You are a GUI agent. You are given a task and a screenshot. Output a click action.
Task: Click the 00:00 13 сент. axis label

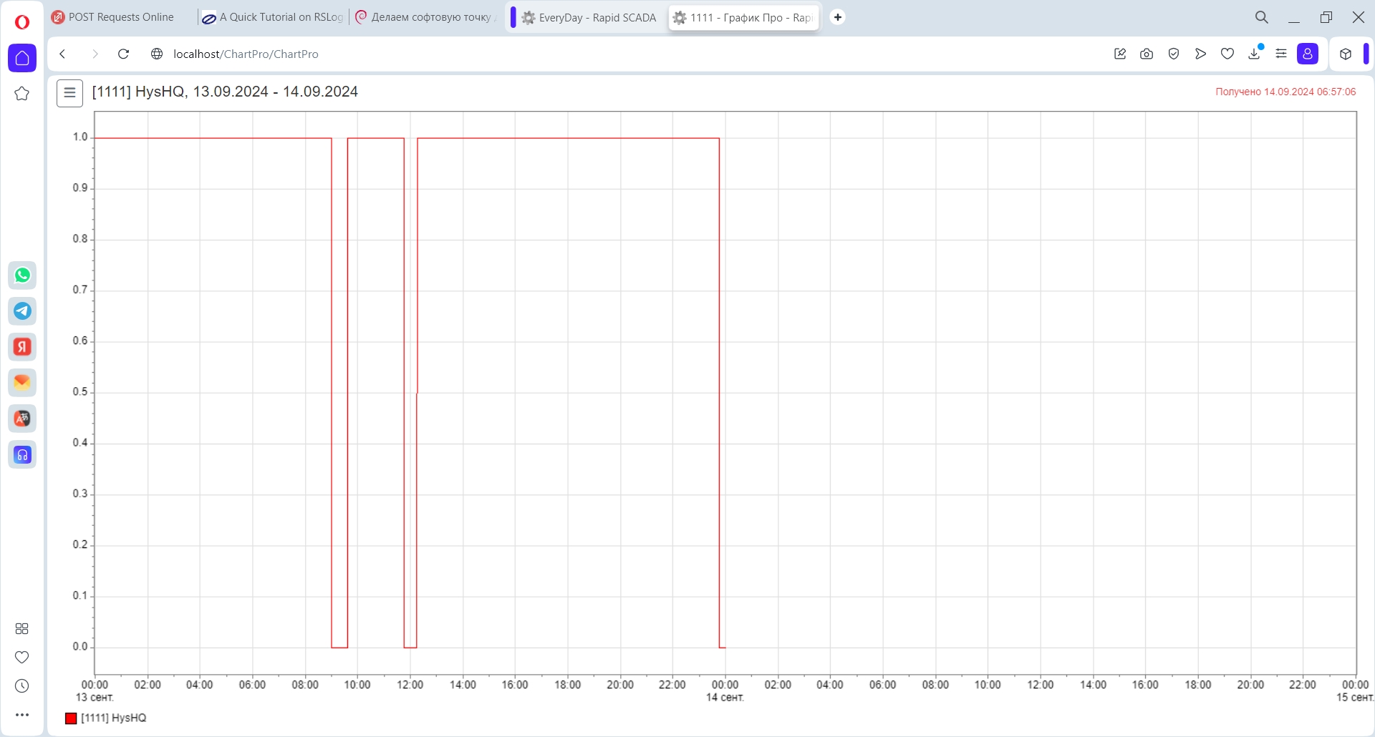(x=95, y=691)
